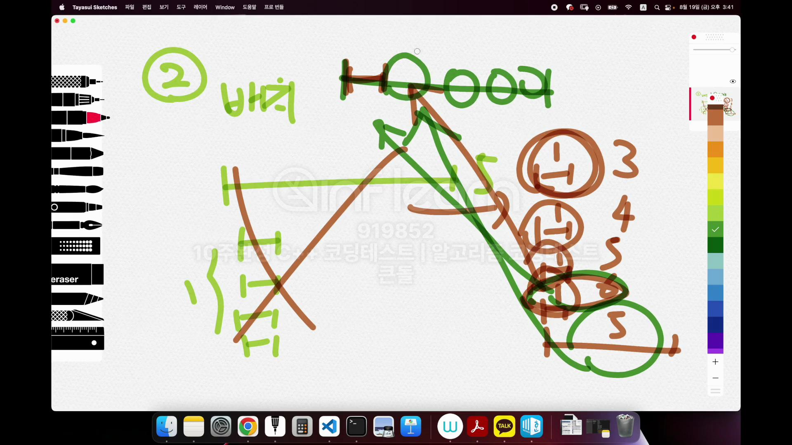This screenshot has height=445, width=792.
Task: Select the dotted pattern fill tool
Action: [76, 246]
